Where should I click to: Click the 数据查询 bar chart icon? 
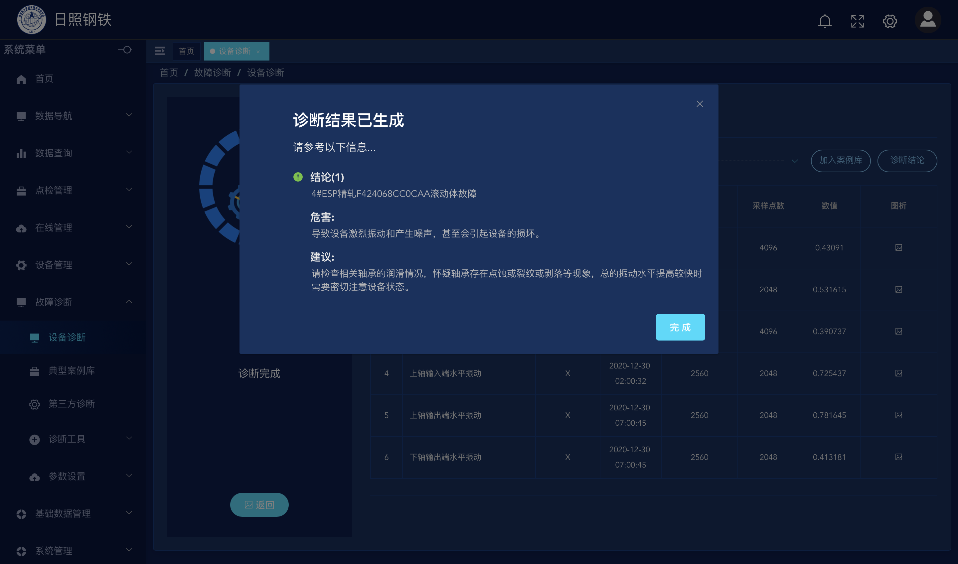point(21,154)
